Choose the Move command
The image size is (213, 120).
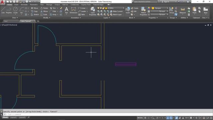(x=35, y=8)
